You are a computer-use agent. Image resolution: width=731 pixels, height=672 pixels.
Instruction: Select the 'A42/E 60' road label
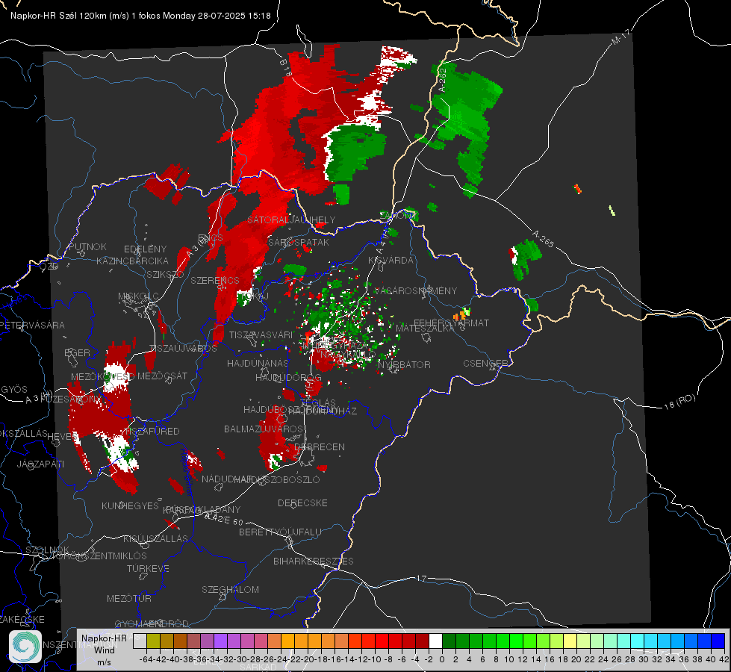224,519
